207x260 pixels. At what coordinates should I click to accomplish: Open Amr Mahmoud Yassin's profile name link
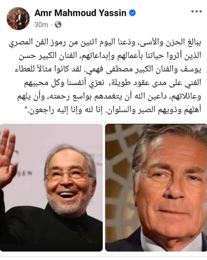[80, 13]
